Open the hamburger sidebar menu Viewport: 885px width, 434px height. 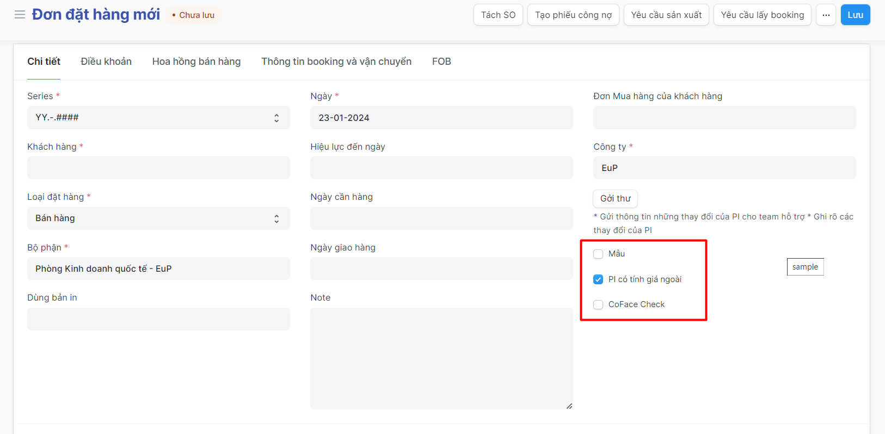point(20,15)
